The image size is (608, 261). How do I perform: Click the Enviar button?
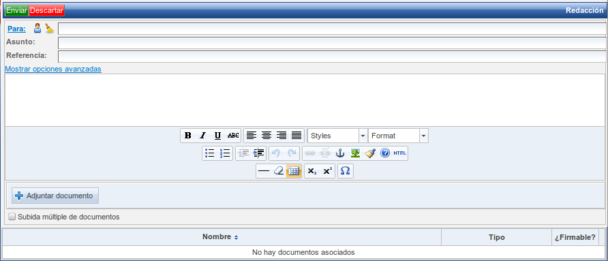(x=16, y=10)
